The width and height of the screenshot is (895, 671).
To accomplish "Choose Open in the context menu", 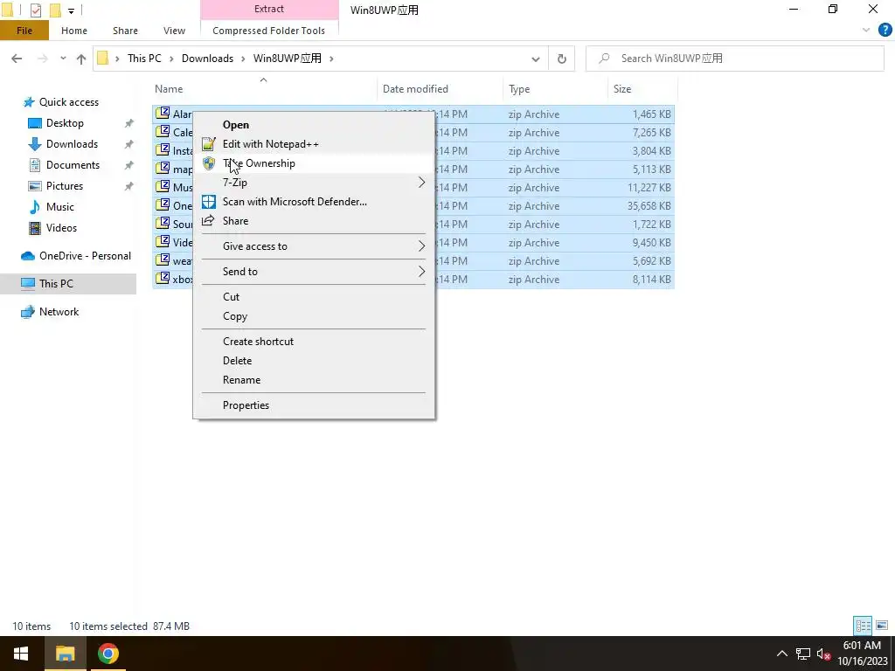I will tap(236, 125).
